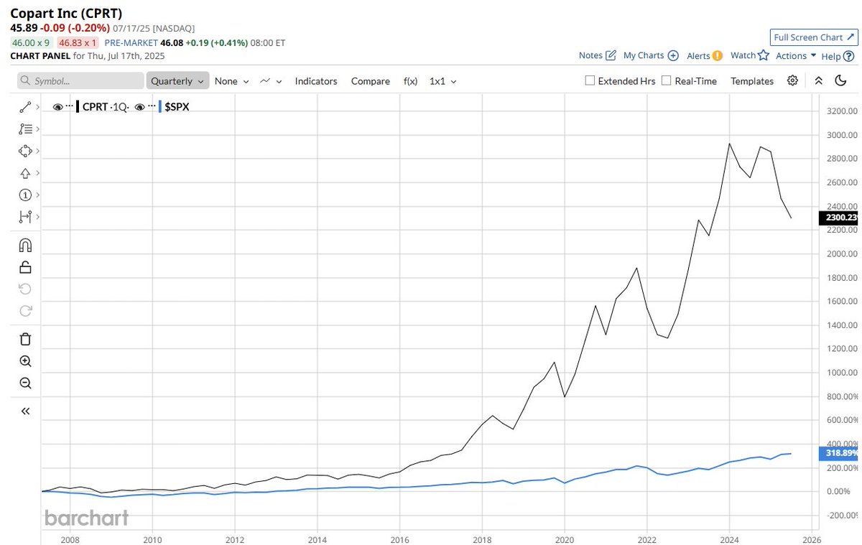Select the numbered label tool
The image size is (862, 545).
click(x=25, y=195)
